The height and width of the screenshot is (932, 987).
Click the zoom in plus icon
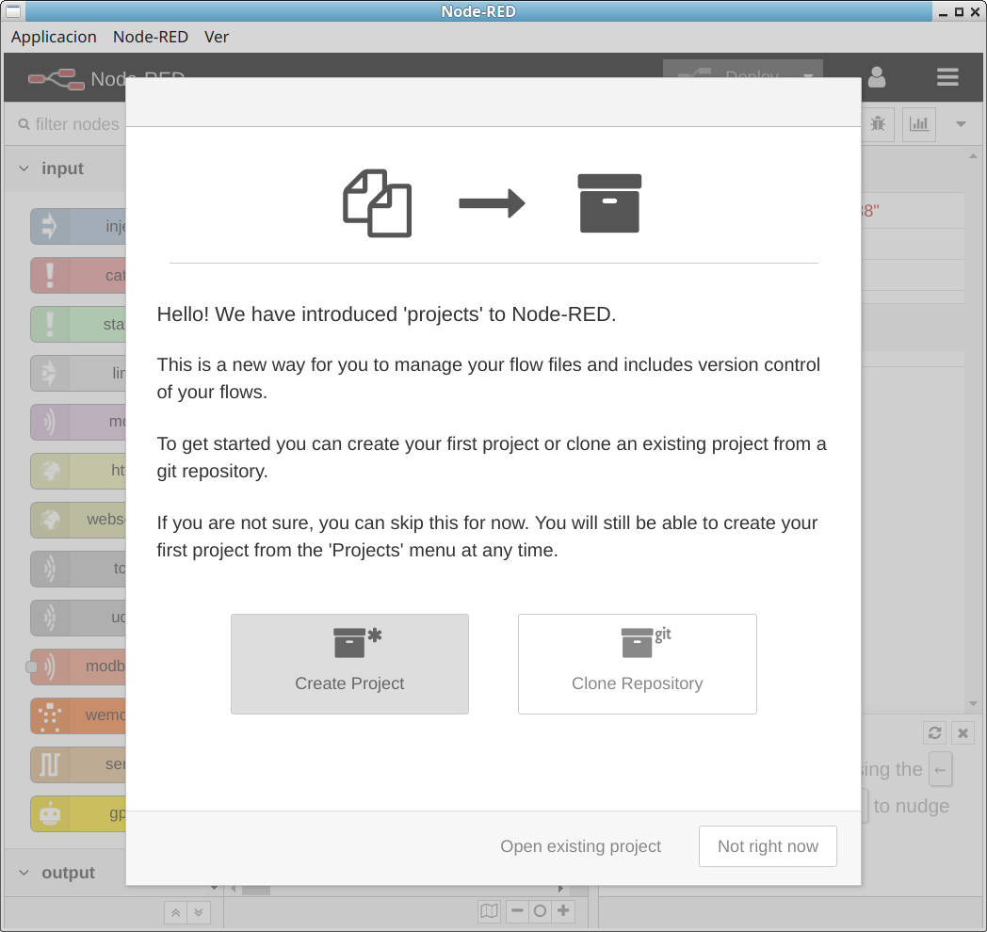tap(563, 910)
